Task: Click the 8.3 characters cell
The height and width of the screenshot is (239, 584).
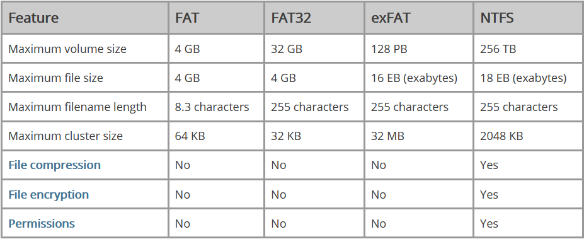Action: [x=212, y=107]
